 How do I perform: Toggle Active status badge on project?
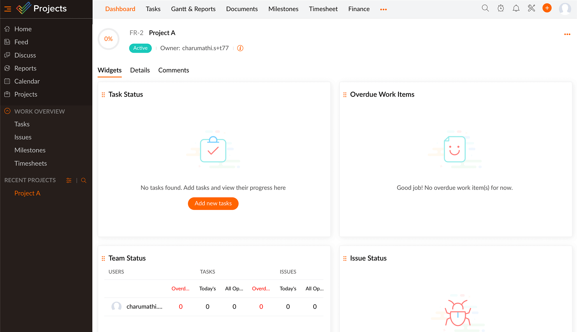(x=140, y=48)
